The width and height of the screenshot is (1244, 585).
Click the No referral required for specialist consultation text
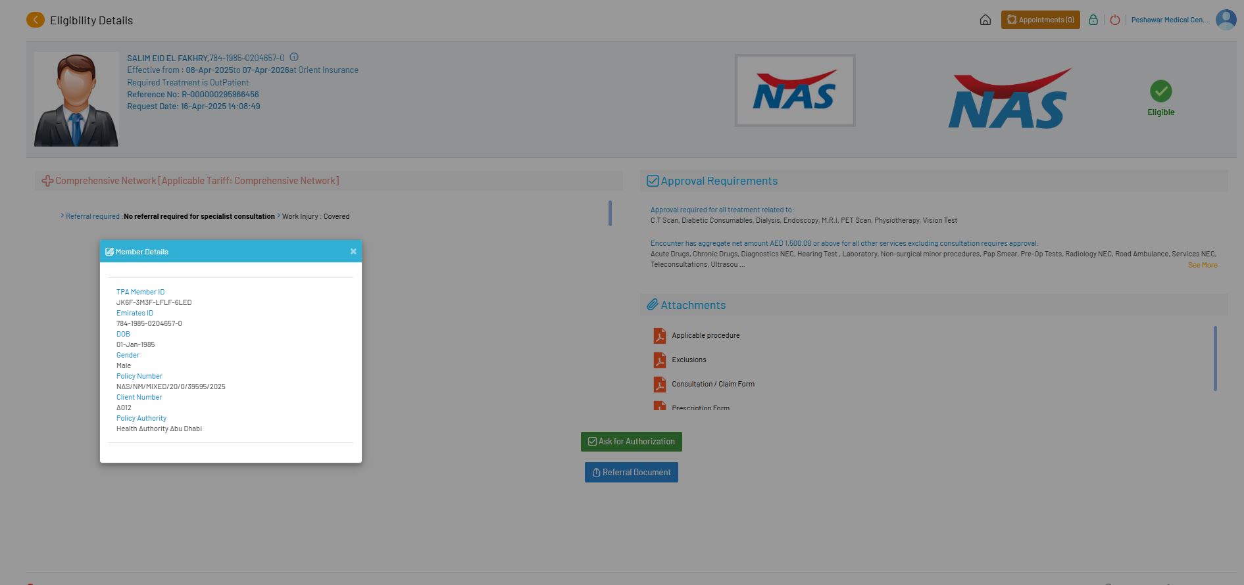(199, 216)
